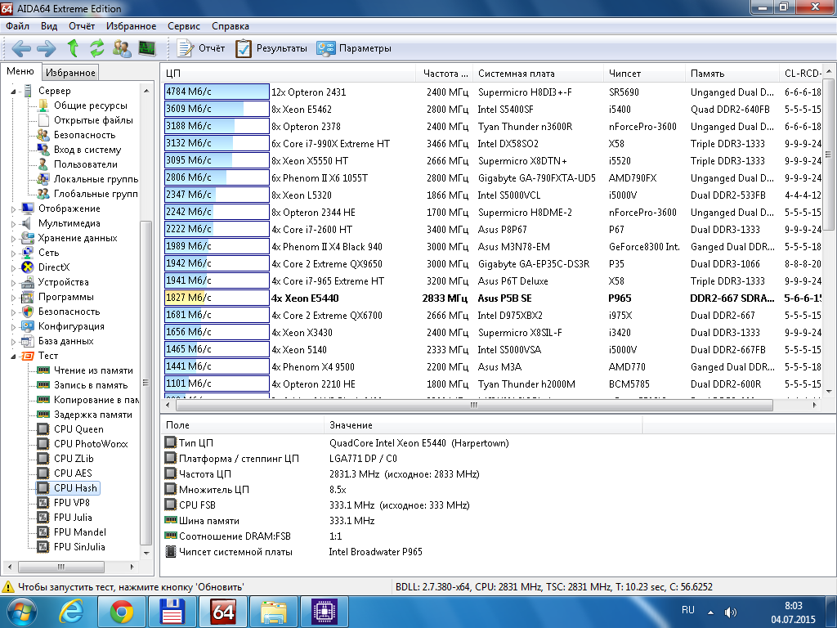Open the Параметры settings button
Image resolution: width=837 pixels, height=628 pixels.
coord(353,48)
